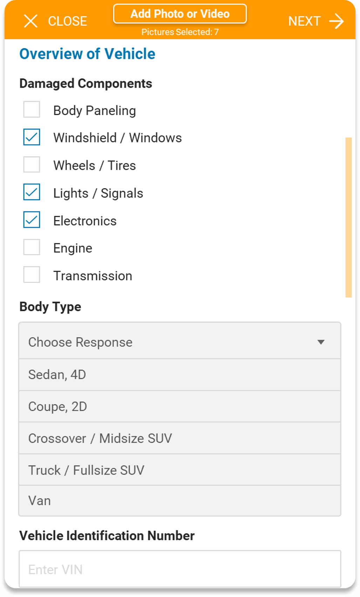Image resolution: width=360 pixels, height=597 pixels.
Task: Check the Body Paneling checkbox
Action: 32,110
